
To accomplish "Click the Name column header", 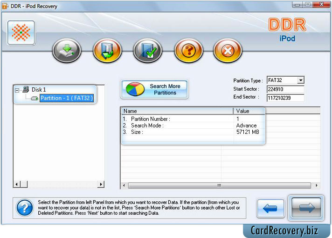I will coord(178,111).
